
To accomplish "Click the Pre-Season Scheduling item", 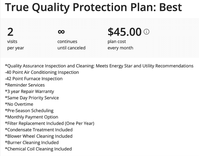I will click(x=29, y=111).
